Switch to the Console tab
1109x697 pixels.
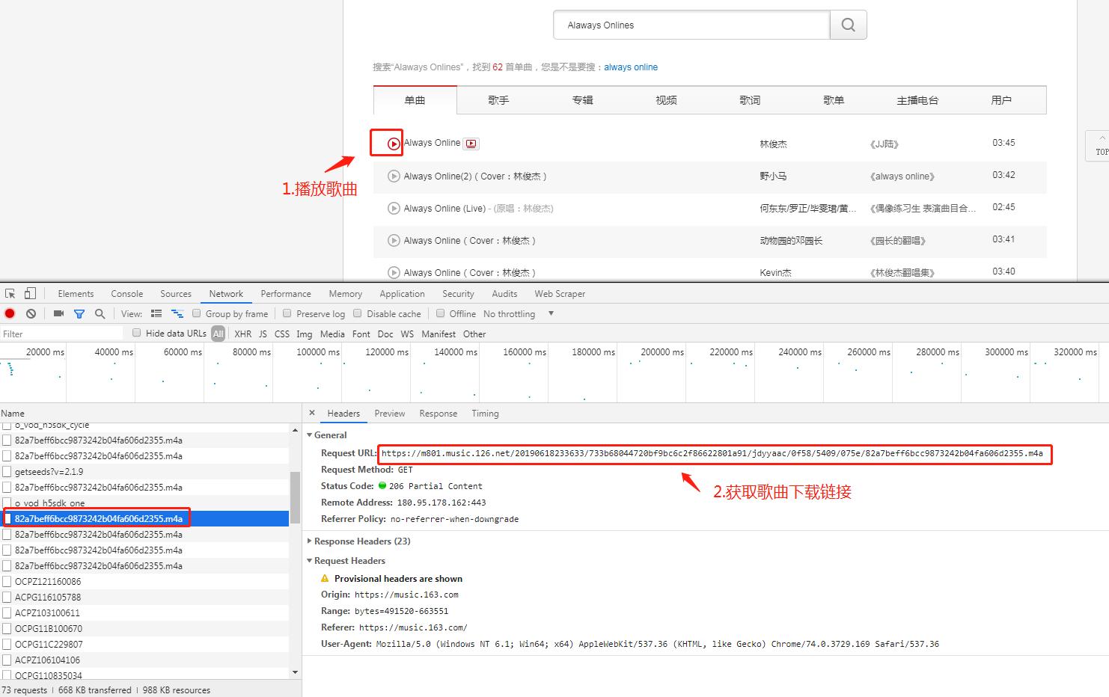coord(127,294)
